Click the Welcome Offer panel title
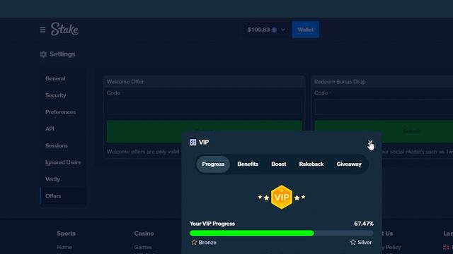The height and width of the screenshot is (254, 453). (125, 82)
